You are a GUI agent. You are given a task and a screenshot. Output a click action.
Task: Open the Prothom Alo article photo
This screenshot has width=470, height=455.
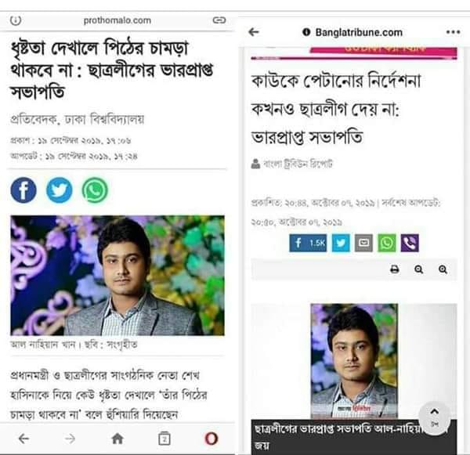117,275
